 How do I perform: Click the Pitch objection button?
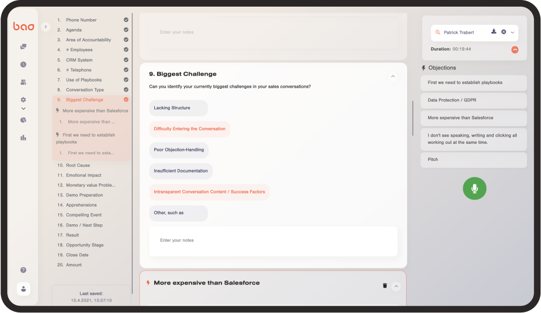[474, 160]
